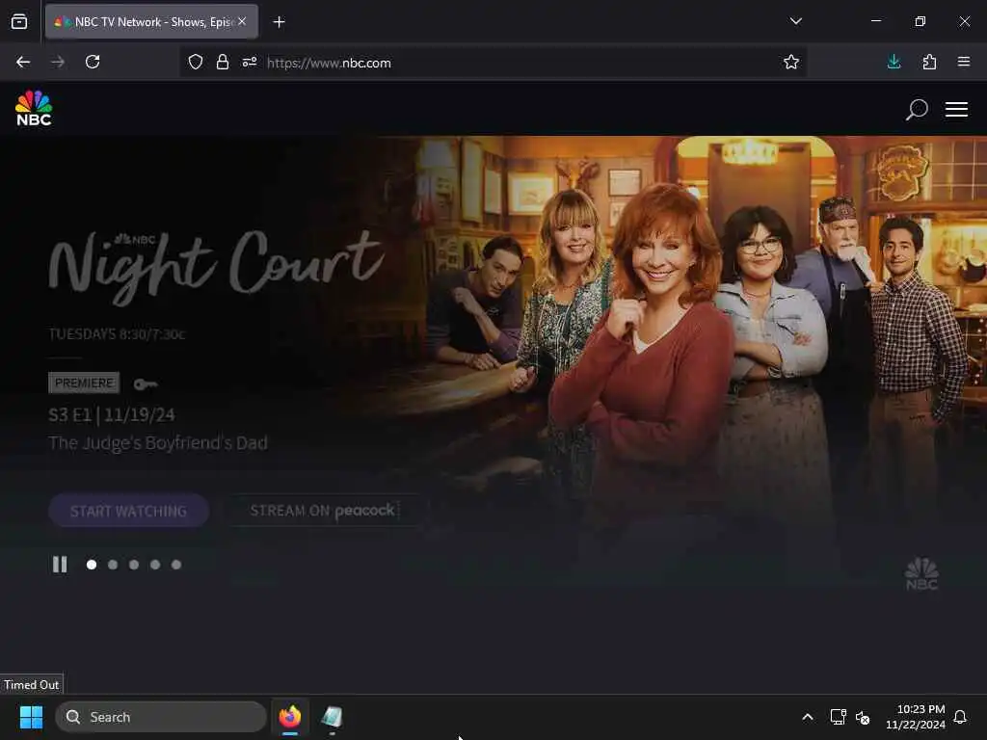Click the START WATCHING button
Image resolution: width=987 pixels, height=740 pixels.
[128, 511]
